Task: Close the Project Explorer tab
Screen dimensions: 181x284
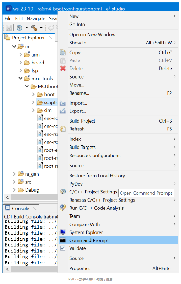Action: 50,37
